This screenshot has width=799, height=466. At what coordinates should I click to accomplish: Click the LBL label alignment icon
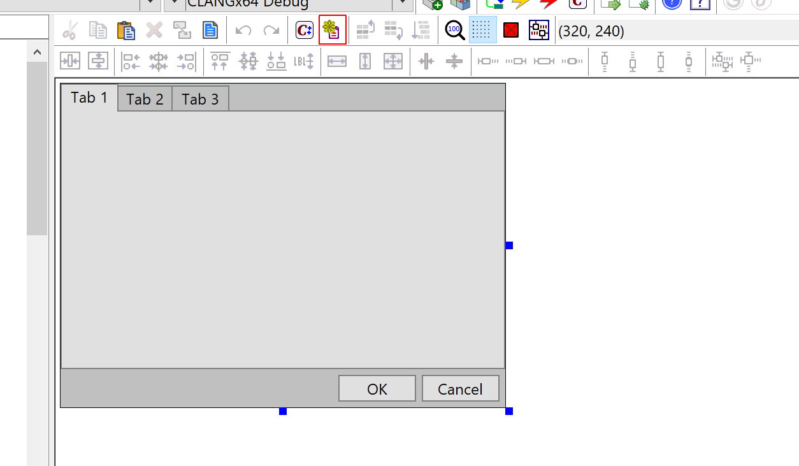303,61
